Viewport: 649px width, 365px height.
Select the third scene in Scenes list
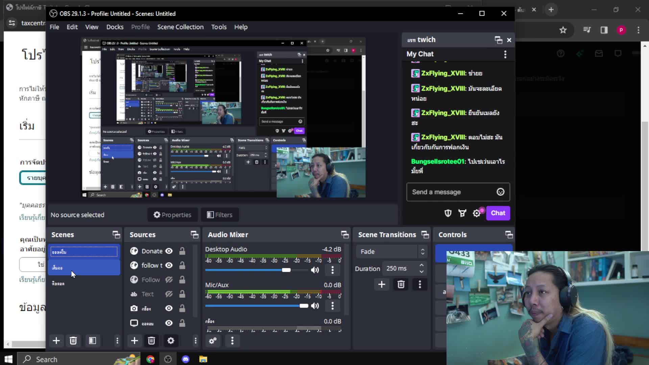point(84,284)
